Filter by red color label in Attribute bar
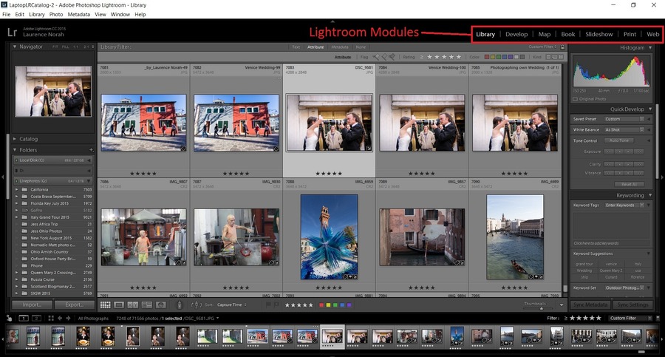Viewport: 665px width, 357px height. [487, 57]
